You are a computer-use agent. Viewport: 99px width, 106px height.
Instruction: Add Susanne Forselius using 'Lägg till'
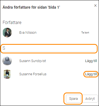pyautogui.click(x=91, y=74)
